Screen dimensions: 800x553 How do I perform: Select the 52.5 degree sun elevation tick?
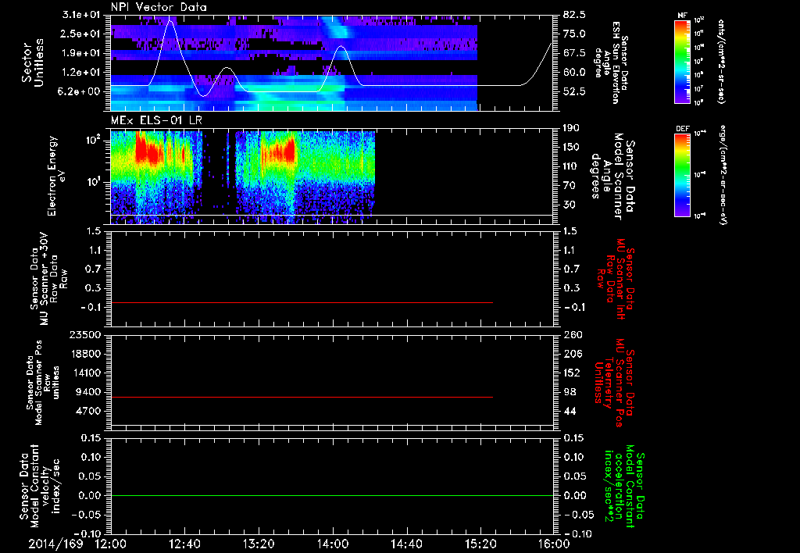[574, 91]
